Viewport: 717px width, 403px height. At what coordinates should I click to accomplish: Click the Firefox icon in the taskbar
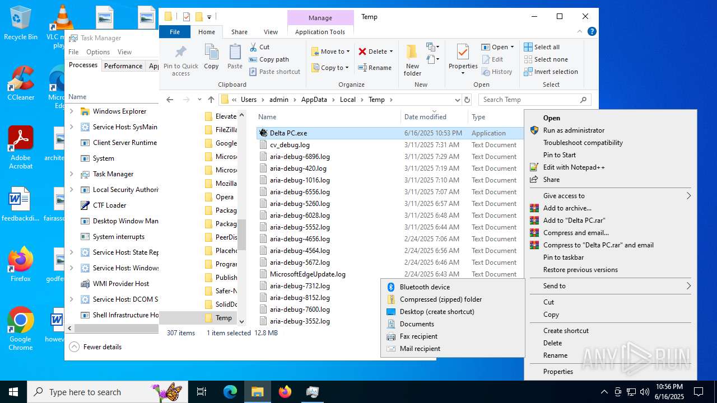point(285,392)
